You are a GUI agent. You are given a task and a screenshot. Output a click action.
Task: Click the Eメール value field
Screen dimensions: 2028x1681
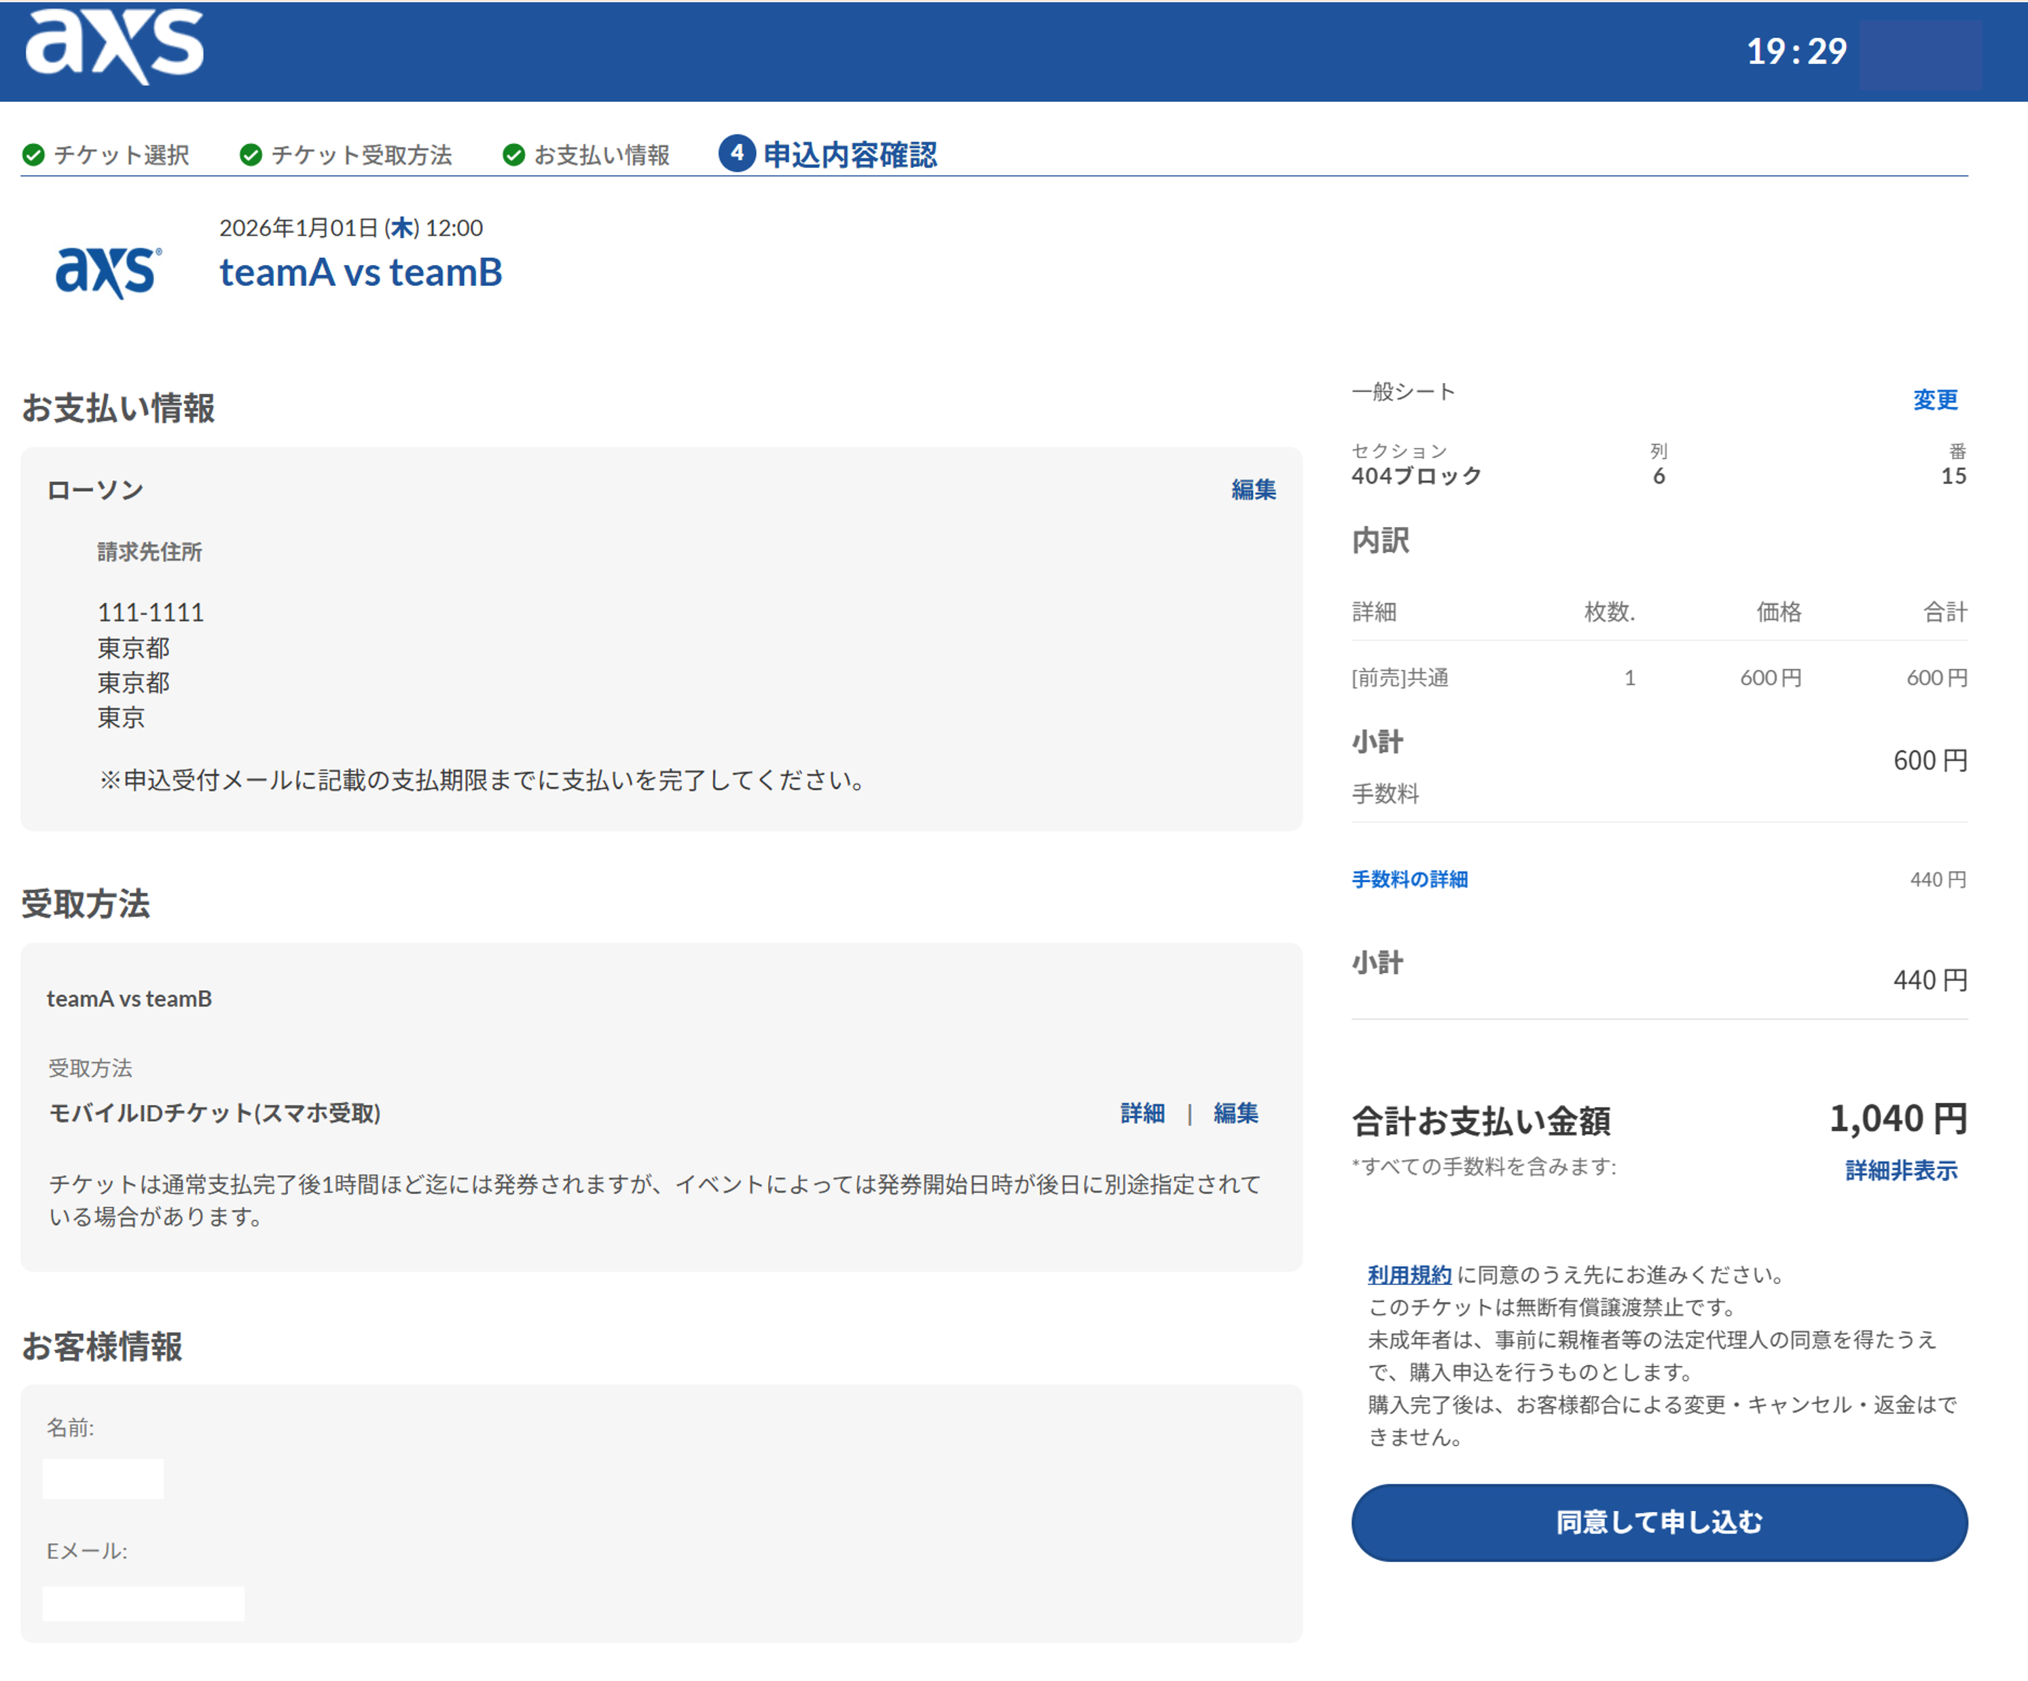click(144, 1604)
